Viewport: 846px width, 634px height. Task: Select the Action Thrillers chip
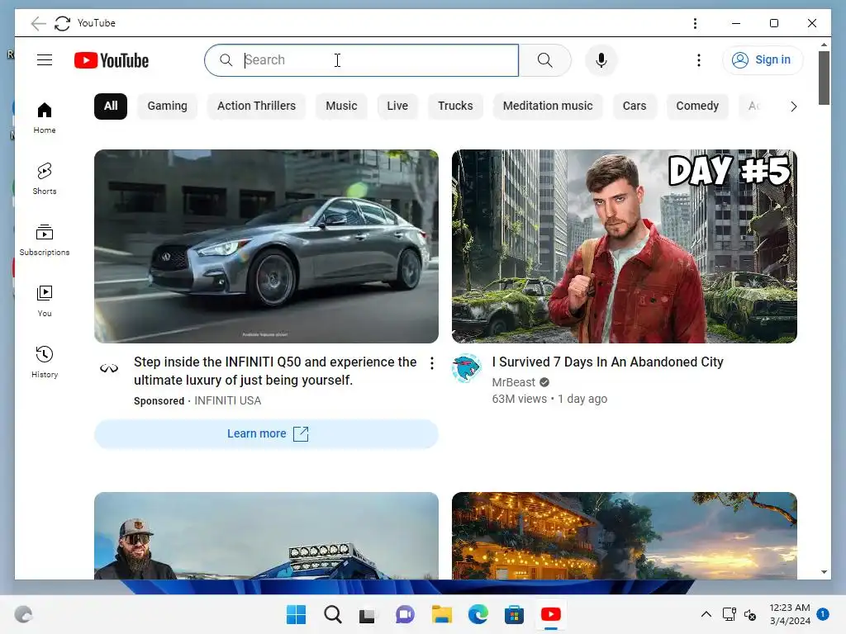click(x=256, y=106)
